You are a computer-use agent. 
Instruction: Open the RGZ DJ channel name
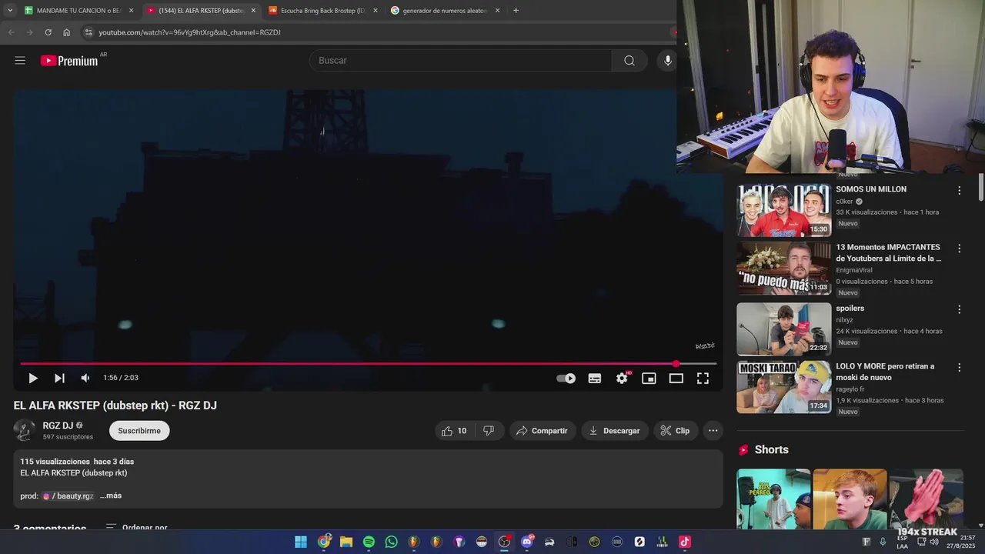click(x=58, y=426)
